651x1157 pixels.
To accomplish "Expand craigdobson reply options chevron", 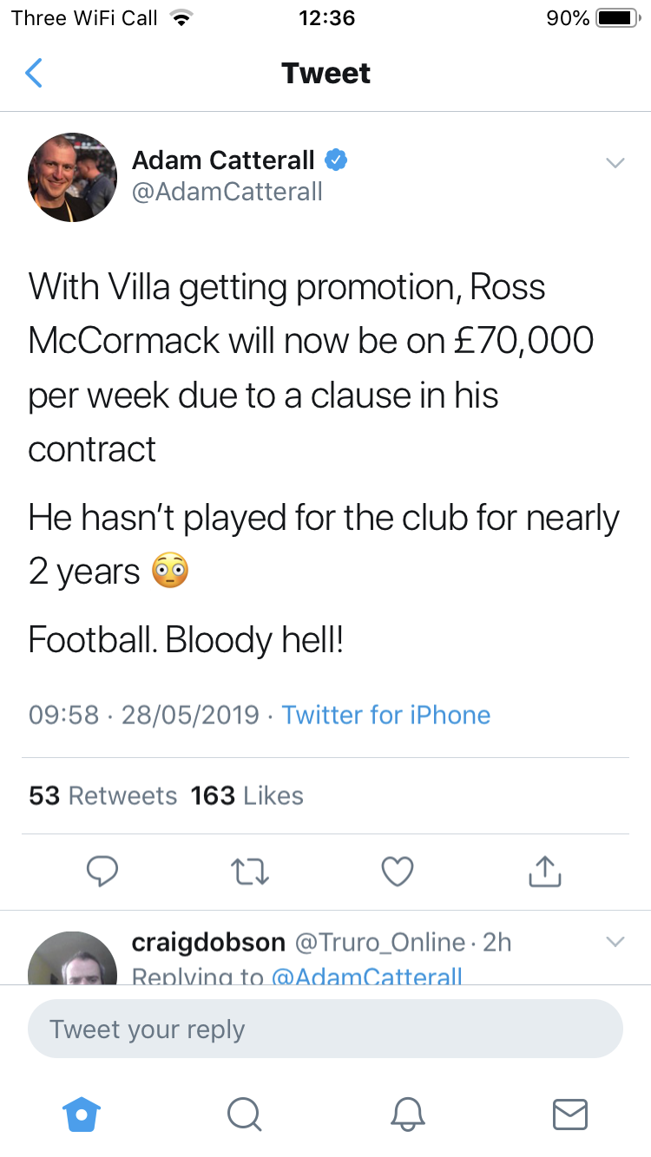I will pos(615,942).
